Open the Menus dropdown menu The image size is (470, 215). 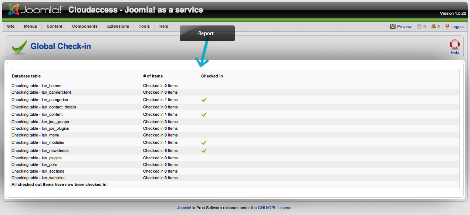pos(31,27)
